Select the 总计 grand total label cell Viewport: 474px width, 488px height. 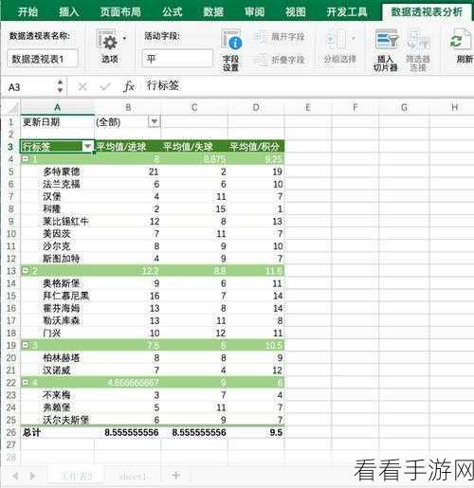(x=57, y=432)
